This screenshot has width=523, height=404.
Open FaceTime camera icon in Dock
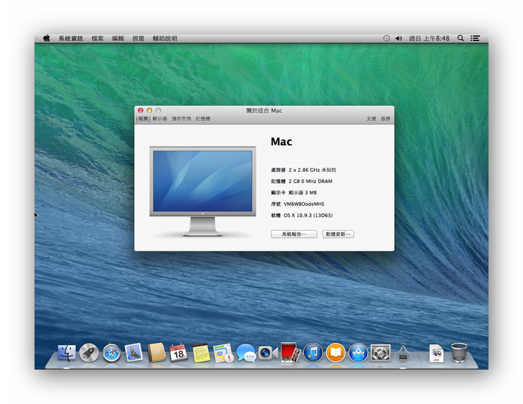268,353
